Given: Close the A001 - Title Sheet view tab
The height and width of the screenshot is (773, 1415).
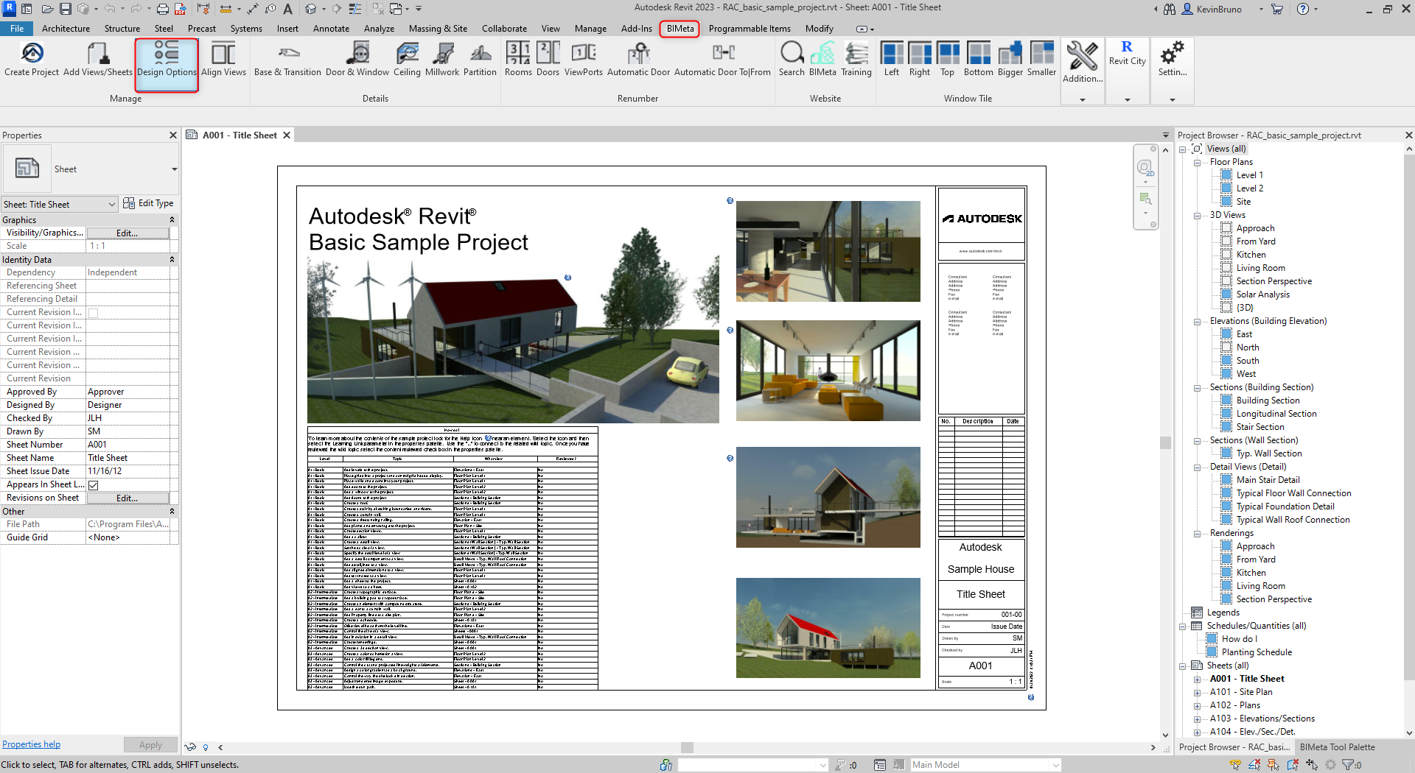Looking at the screenshot, I should (x=287, y=135).
